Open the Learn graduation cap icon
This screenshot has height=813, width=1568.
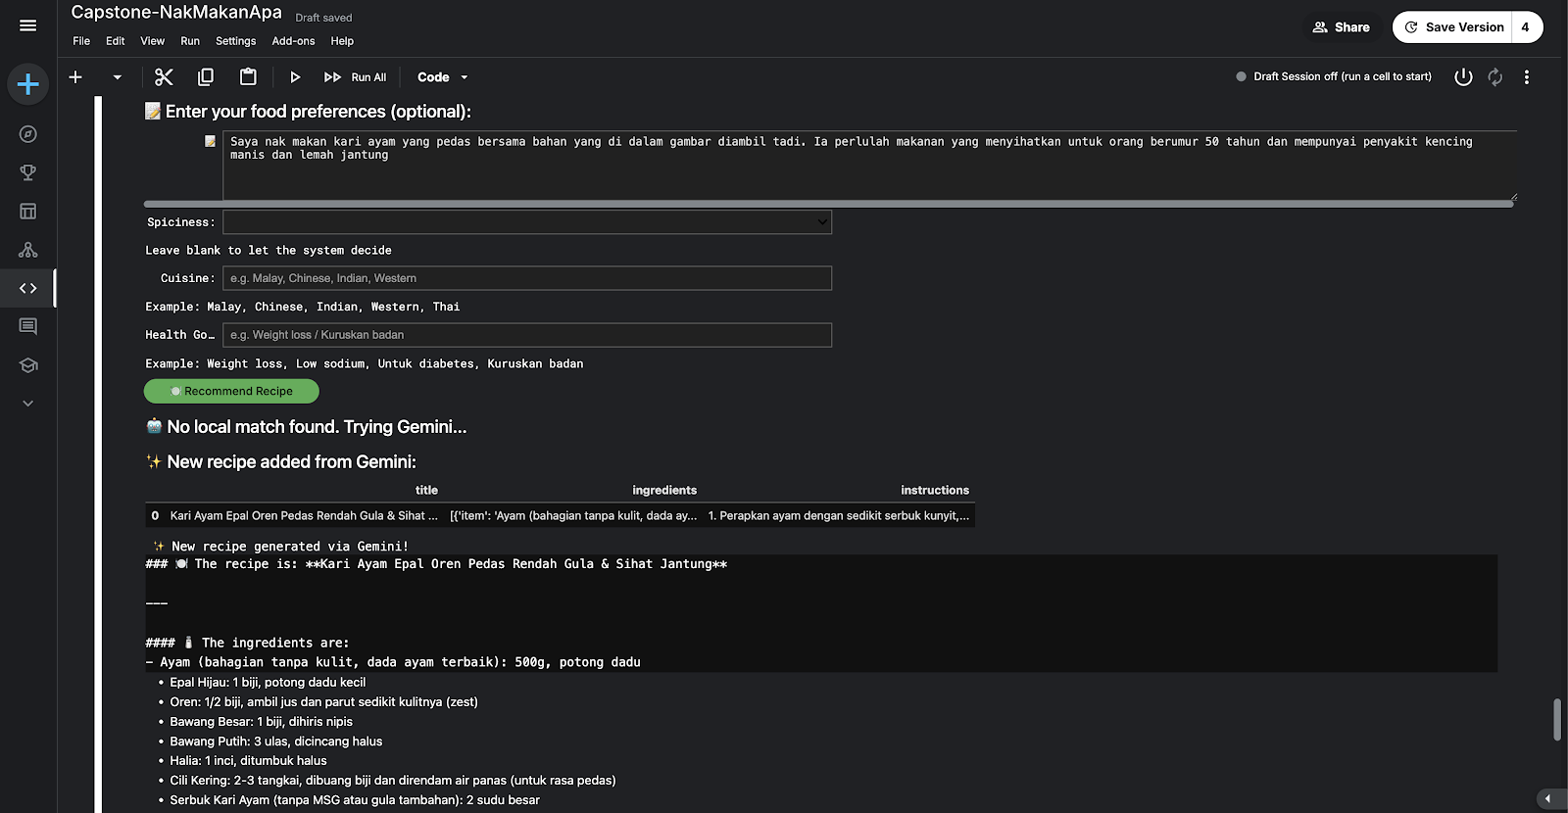click(28, 364)
